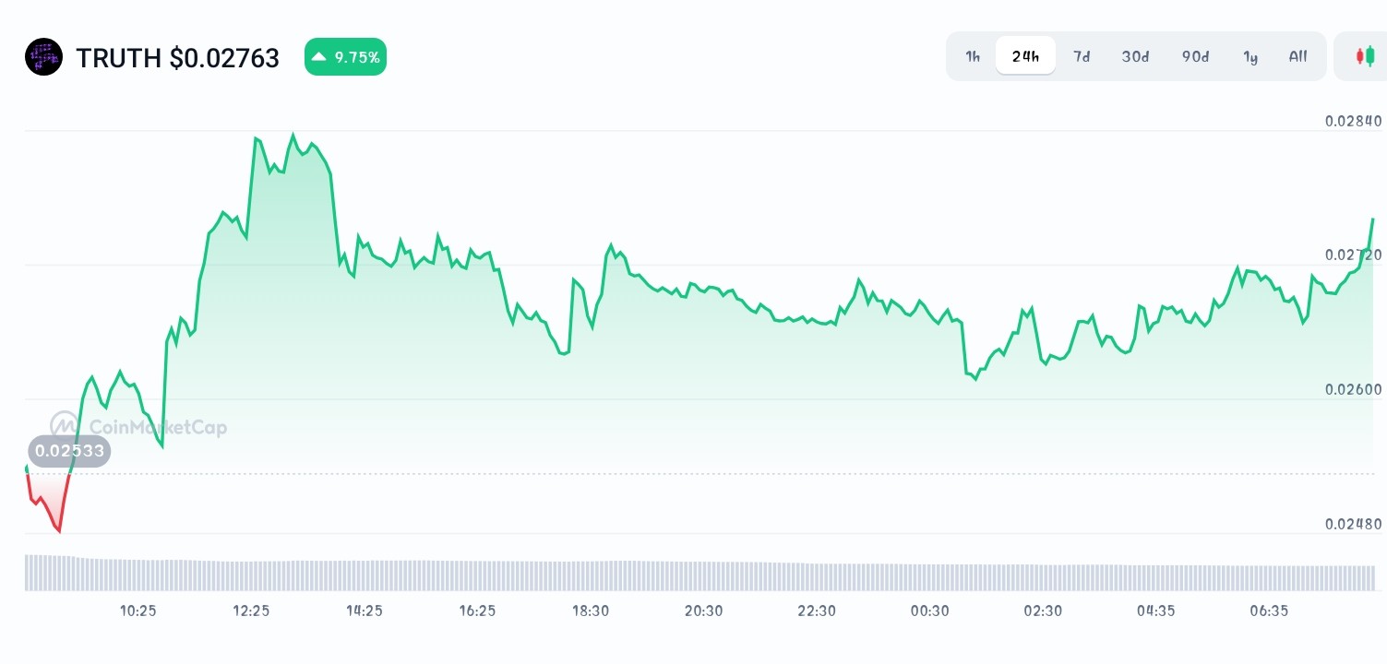
Task: Click the TRUTH token logo icon
Action: tap(43, 57)
